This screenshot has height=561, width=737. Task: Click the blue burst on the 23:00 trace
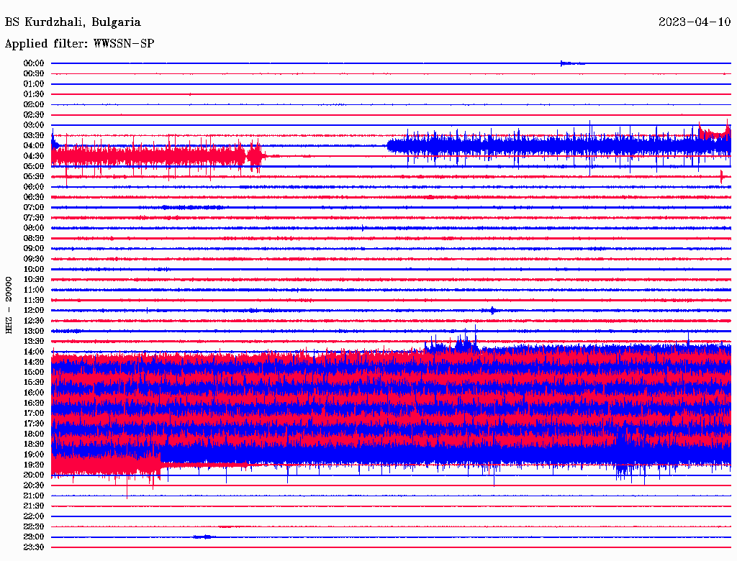tap(204, 537)
